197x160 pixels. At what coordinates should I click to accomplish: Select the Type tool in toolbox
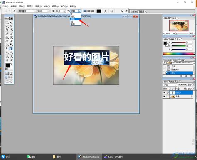(11, 49)
